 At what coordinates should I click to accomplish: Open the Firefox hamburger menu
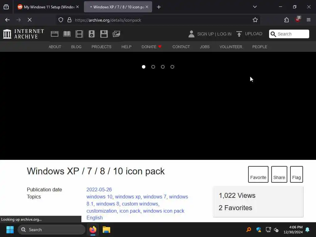(309, 20)
